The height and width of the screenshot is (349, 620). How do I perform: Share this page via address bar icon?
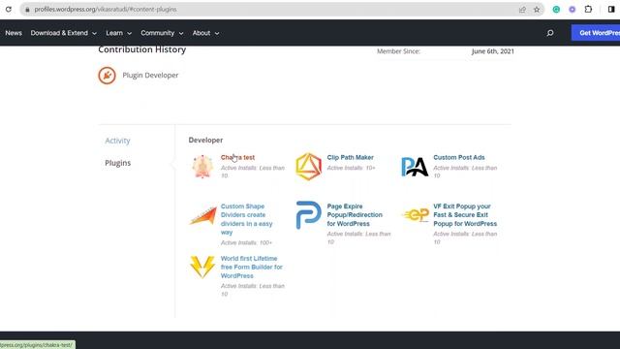pos(522,10)
